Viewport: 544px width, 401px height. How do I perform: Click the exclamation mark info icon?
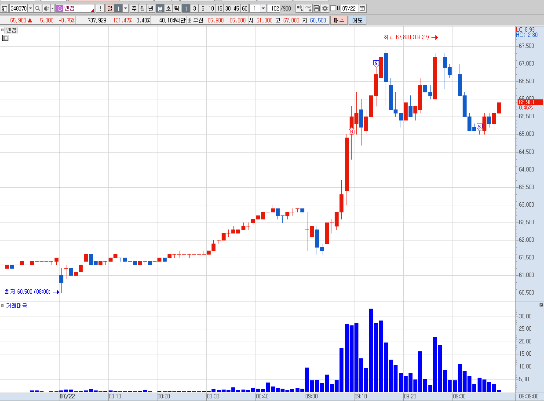tap(100, 8)
